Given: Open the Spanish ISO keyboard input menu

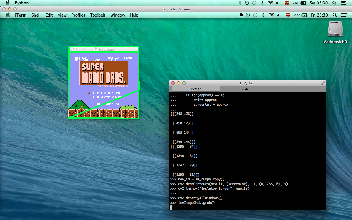Looking at the screenshot, I should (x=288, y=15).
